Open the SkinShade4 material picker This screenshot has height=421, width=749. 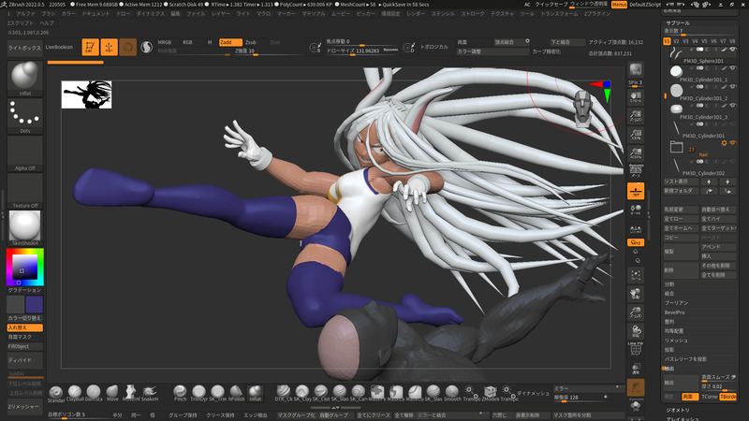(x=23, y=226)
